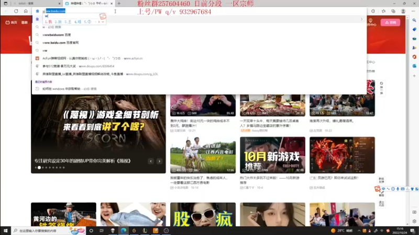Image resolution: width=419 pixels, height=235 pixels.
Task: Open the Edge sidebar Outlook icon
Action: (x=414, y=66)
